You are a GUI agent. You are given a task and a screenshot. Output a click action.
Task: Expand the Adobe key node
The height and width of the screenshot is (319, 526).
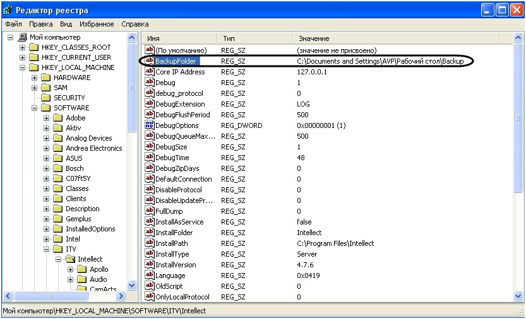click(47, 118)
